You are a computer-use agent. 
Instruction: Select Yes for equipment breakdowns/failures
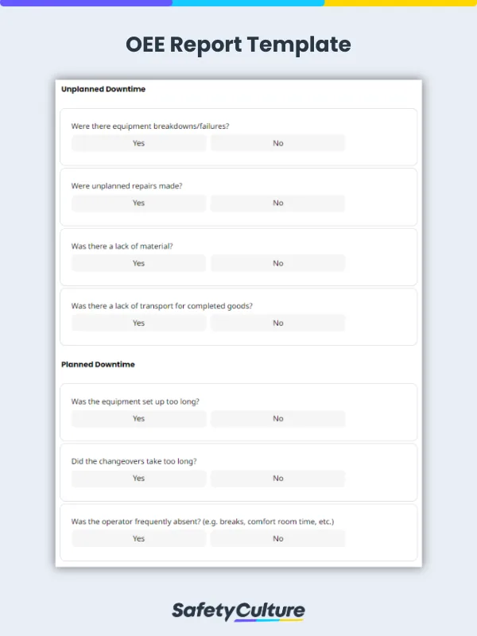click(138, 143)
